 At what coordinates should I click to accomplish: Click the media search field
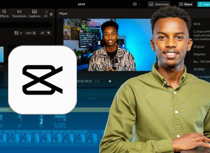tap(26, 25)
